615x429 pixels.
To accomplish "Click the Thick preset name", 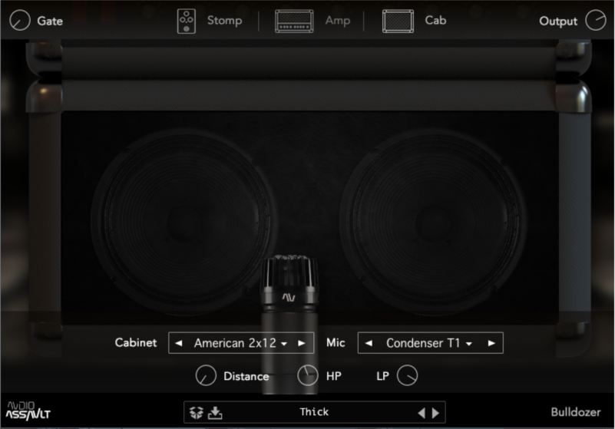I will point(314,412).
